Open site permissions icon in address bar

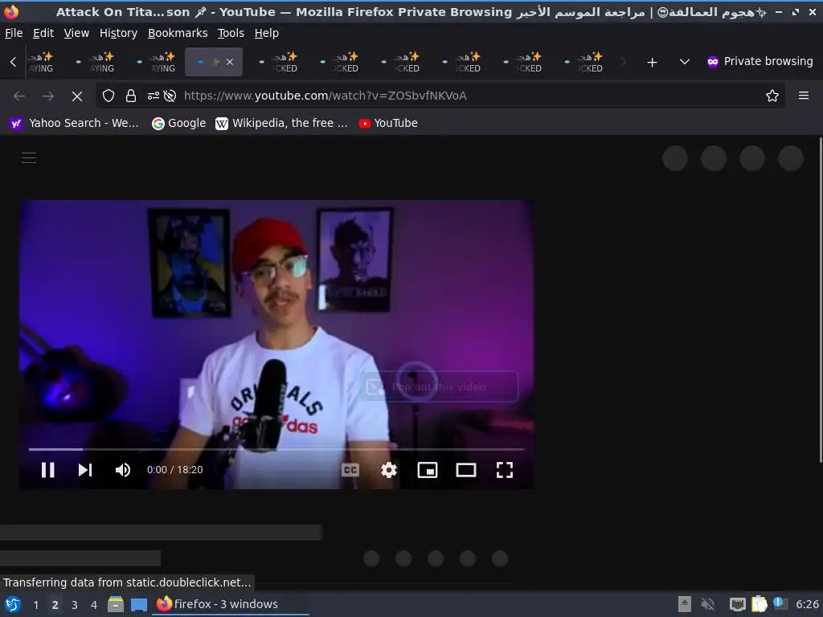[154, 96]
